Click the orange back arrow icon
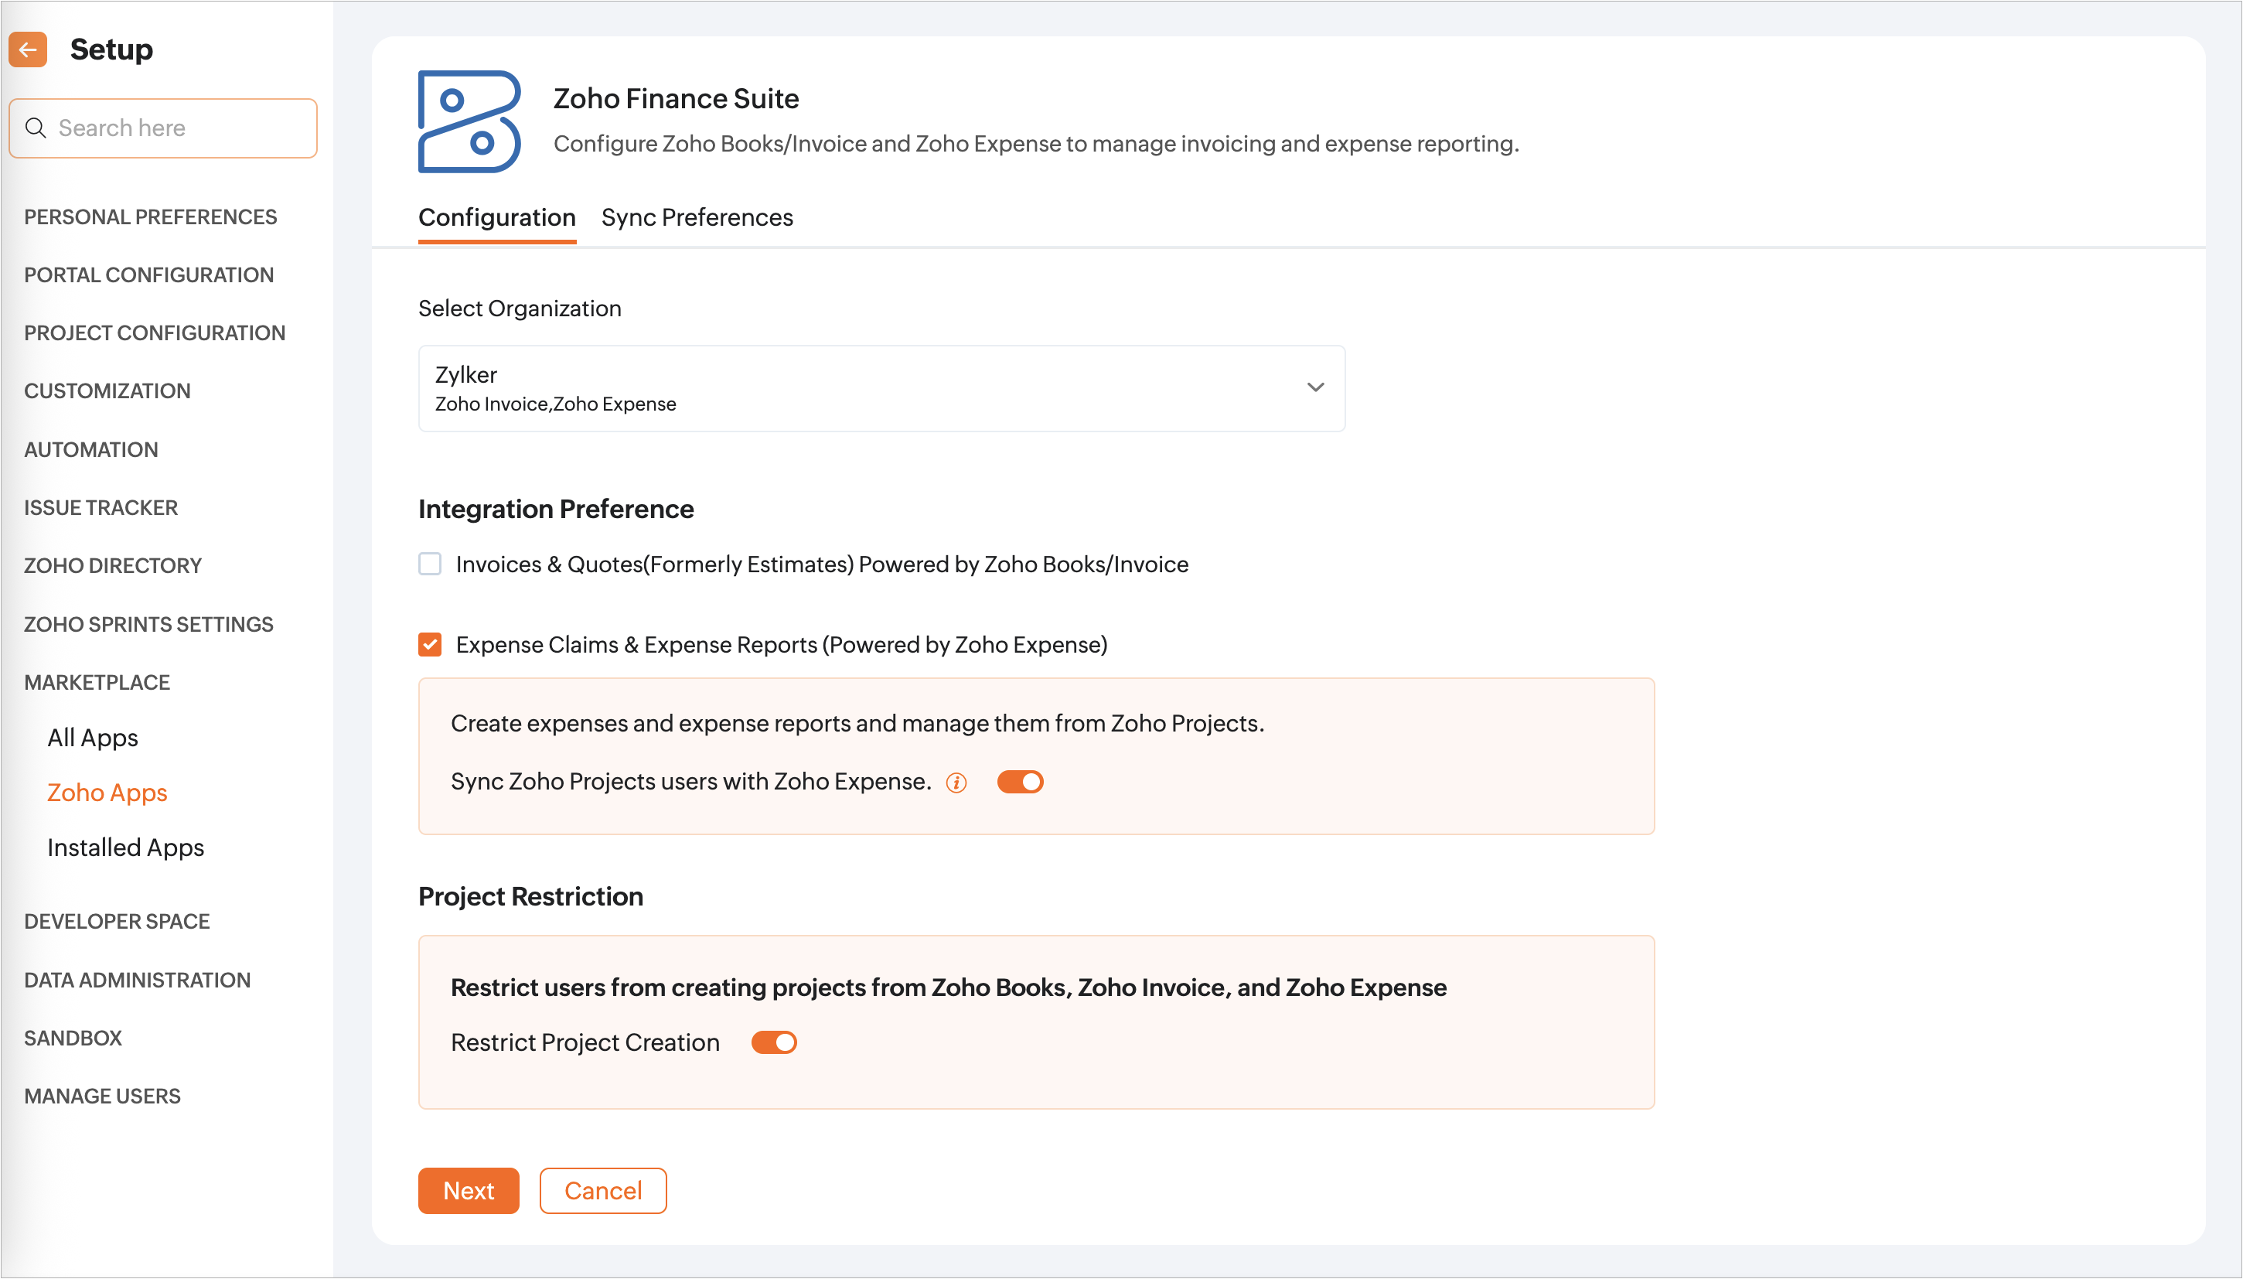The width and height of the screenshot is (2243, 1279). pyautogui.click(x=28, y=49)
